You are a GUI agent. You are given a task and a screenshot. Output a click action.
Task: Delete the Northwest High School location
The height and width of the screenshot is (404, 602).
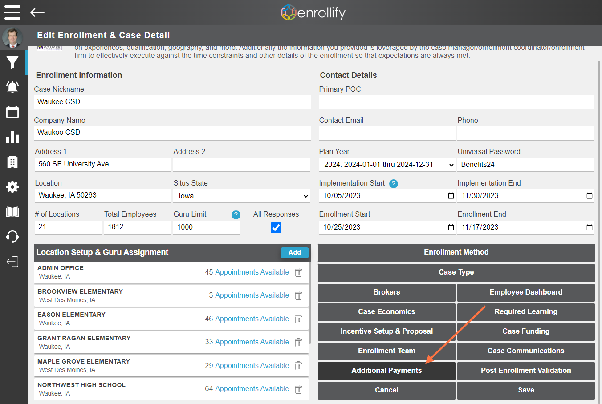298,389
